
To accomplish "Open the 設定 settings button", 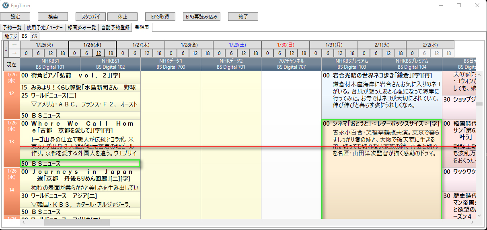I will [x=15, y=17].
